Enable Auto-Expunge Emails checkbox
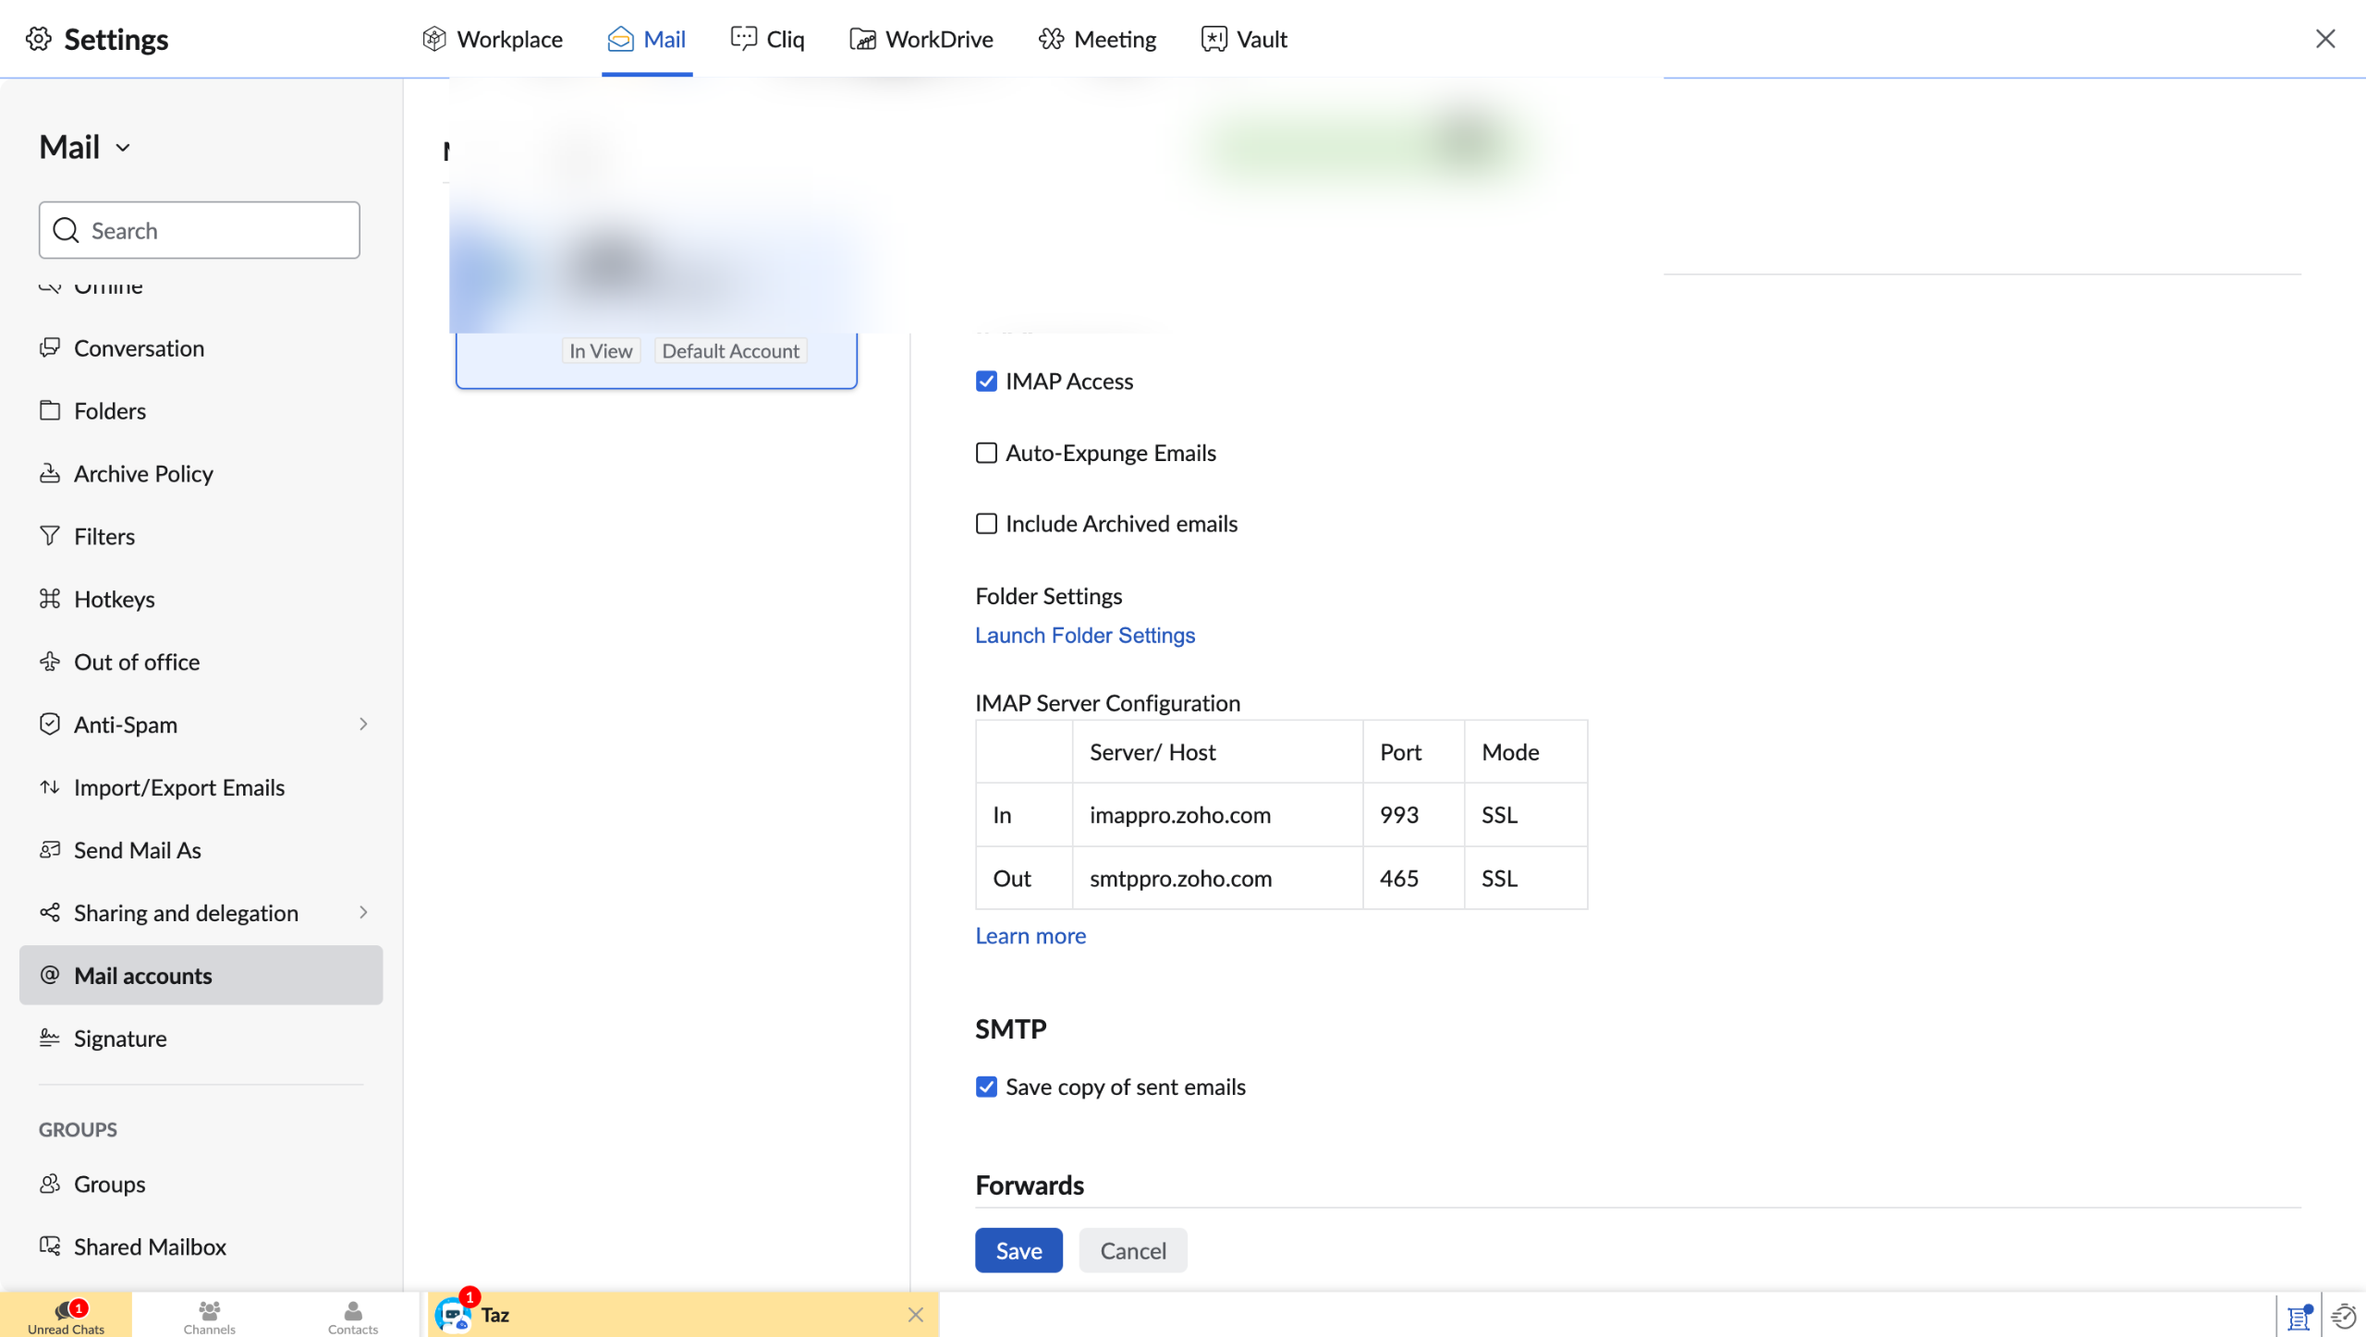The width and height of the screenshot is (2366, 1337). coord(986,453)
